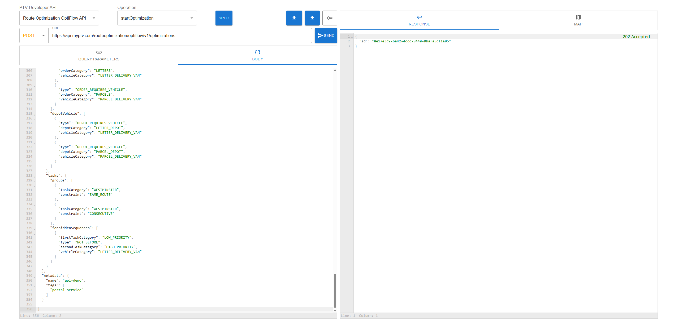Viewport: 678px width, 329px height.
Task: Click the Response return arrow icon
Action: [419, 17]
